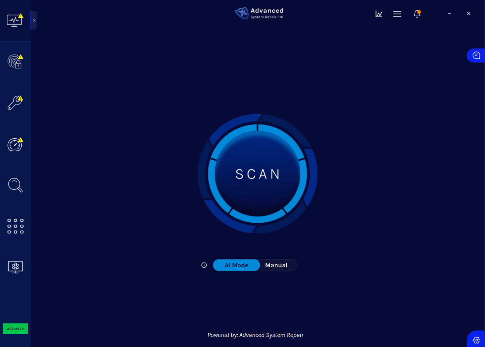Minimize the application window
485x347 pixels.
pyautogui.click(x=449, y=14)
